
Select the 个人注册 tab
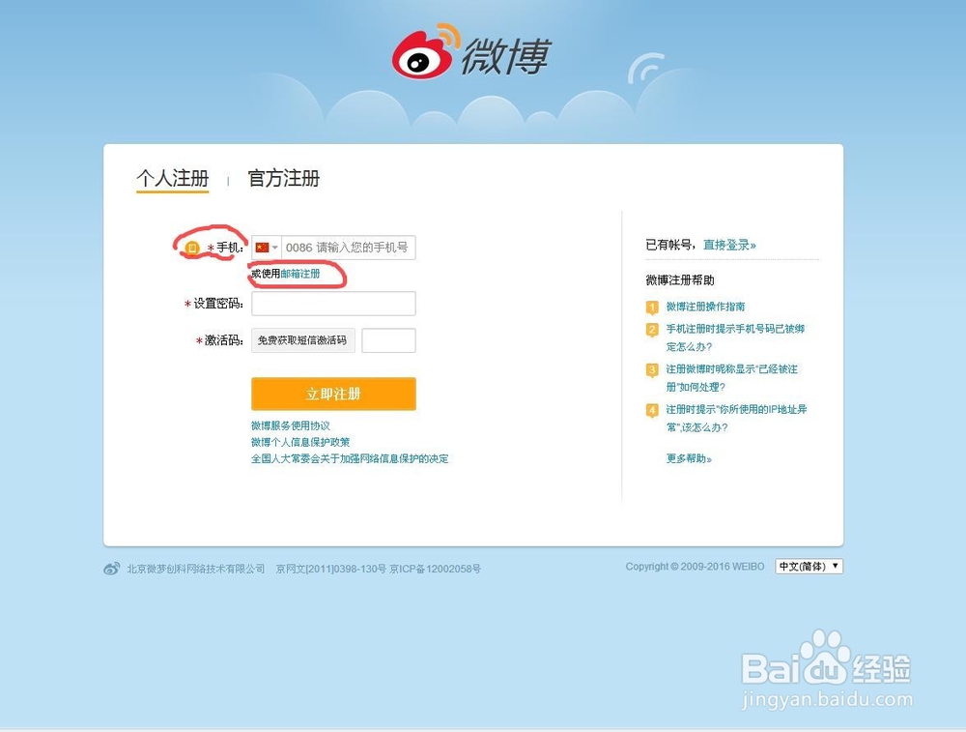tap(172, 178)
